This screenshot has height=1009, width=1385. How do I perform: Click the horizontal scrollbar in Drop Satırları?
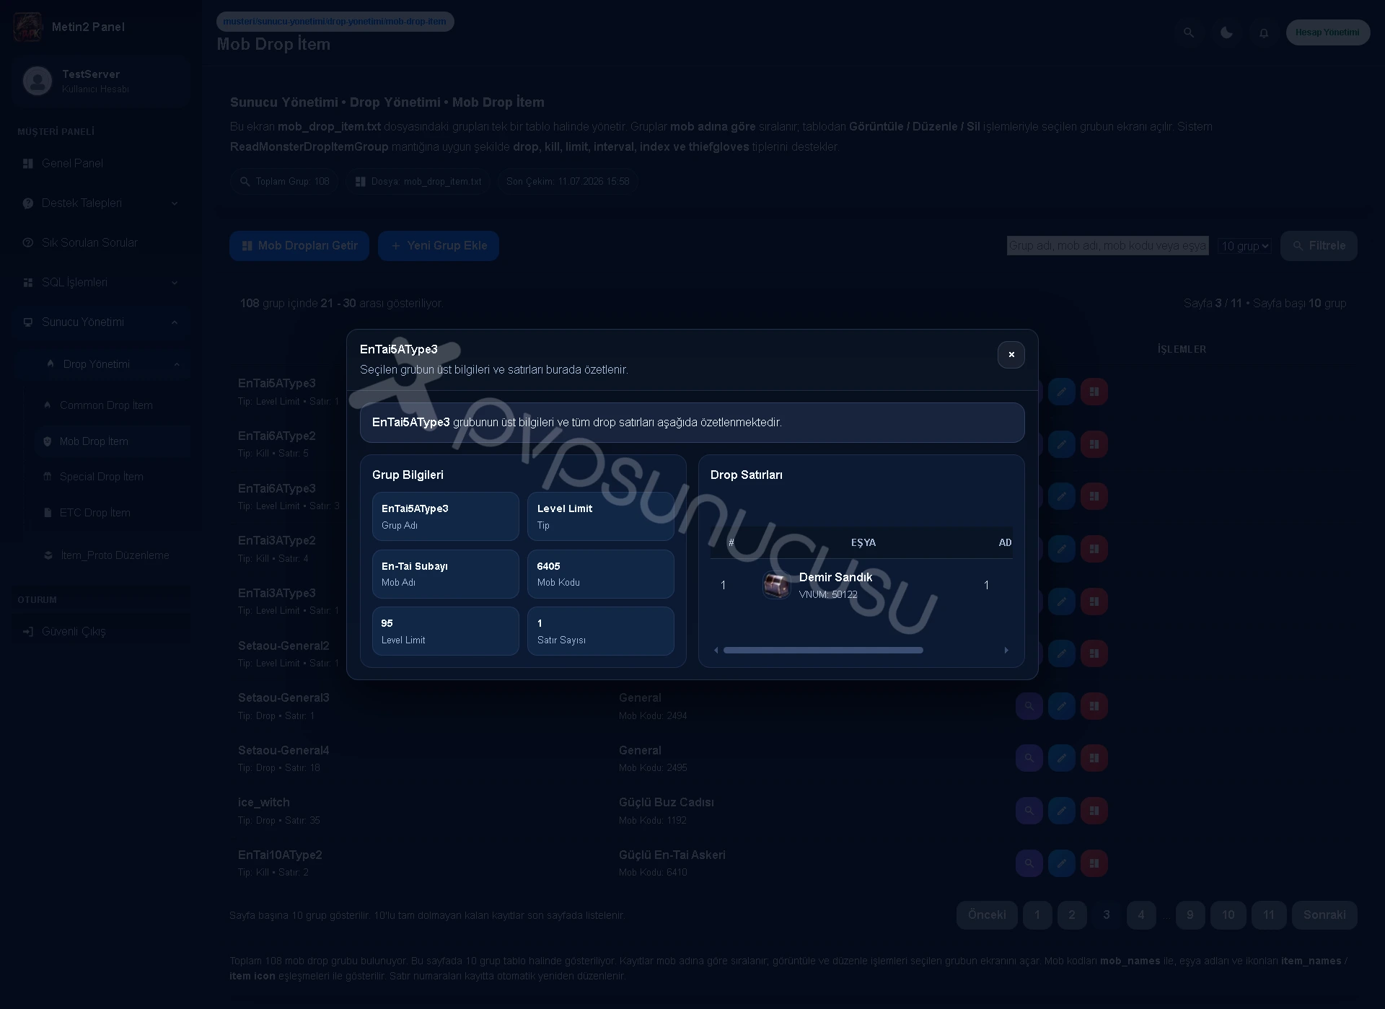(x=823, y=650)
